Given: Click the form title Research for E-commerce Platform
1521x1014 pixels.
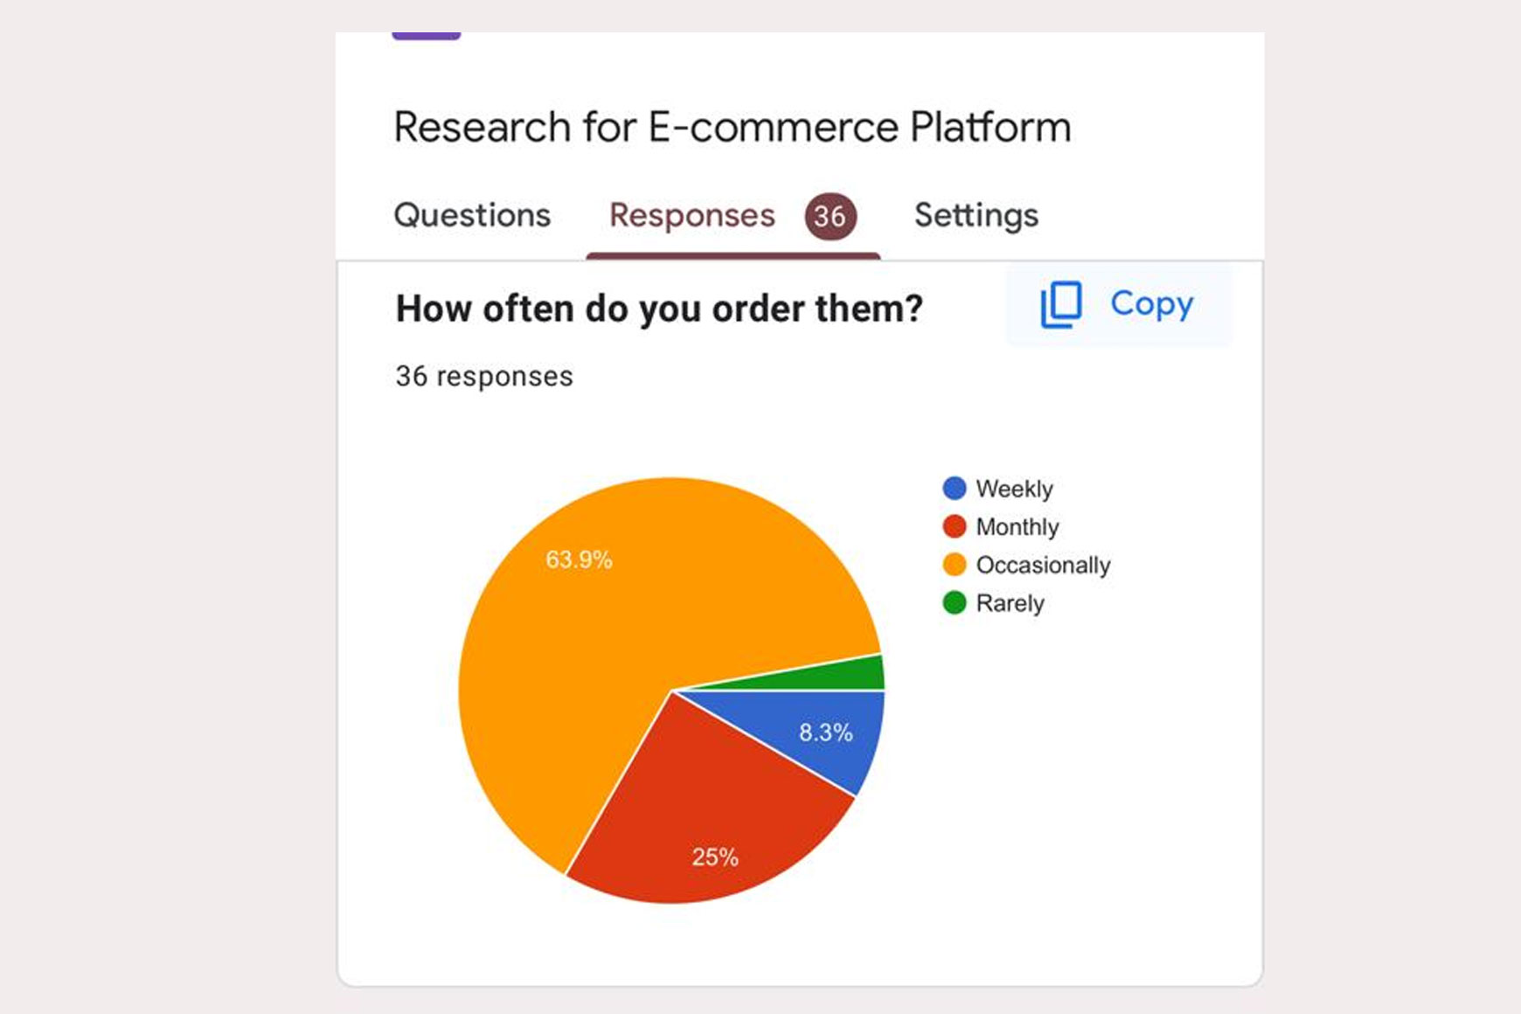Looking at the screenshot, I should tap(733, 127).
